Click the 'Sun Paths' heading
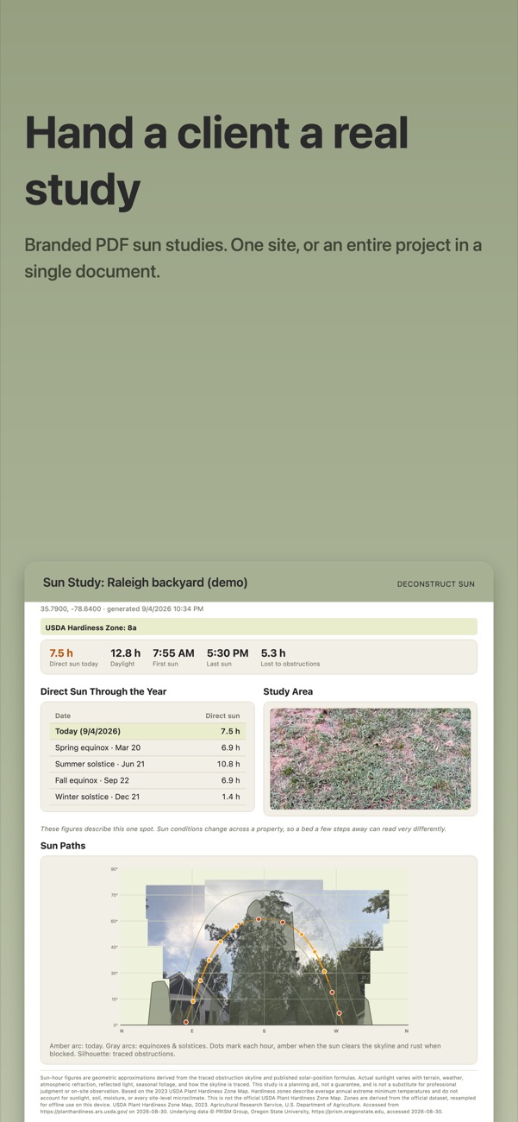This screenshot has width=518, height=1122. pos(63,846)
